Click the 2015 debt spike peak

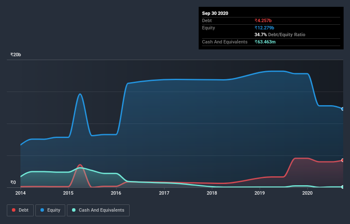coord(80,165)
